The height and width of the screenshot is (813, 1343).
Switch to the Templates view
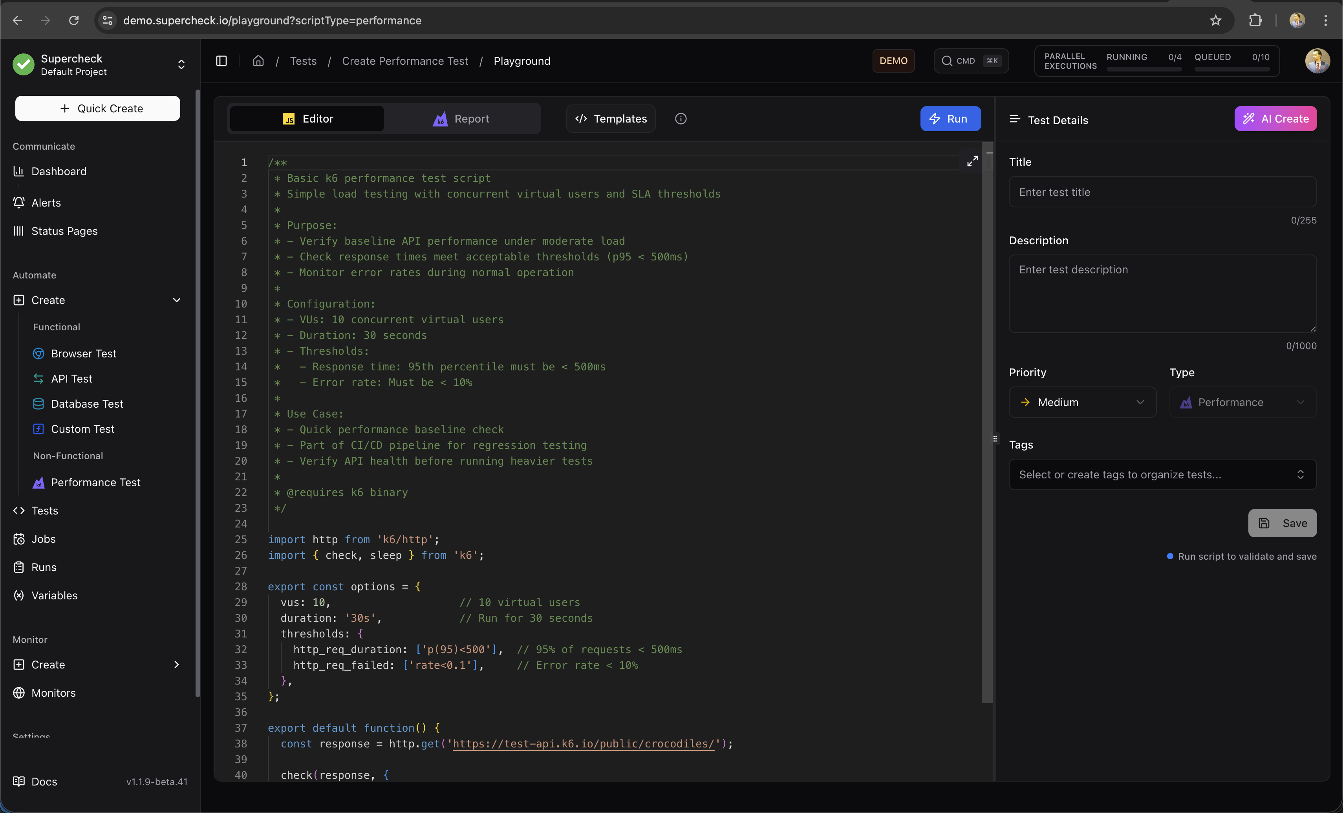[x=611, y=118]
